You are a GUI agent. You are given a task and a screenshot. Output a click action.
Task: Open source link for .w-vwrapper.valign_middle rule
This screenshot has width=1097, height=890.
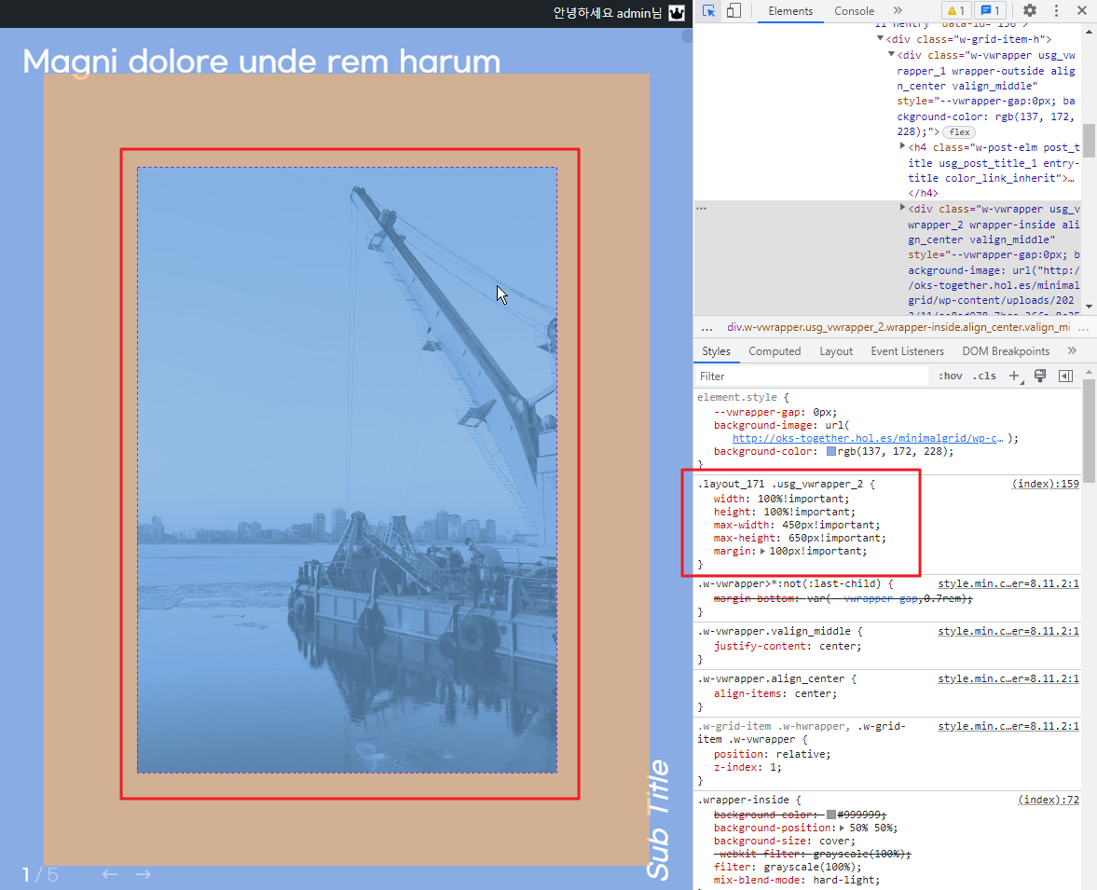click(x=1008, y=631)
